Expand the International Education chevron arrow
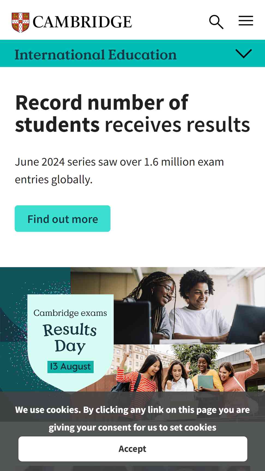This screenshot has height=471, width=265. [x=243, y=53]
